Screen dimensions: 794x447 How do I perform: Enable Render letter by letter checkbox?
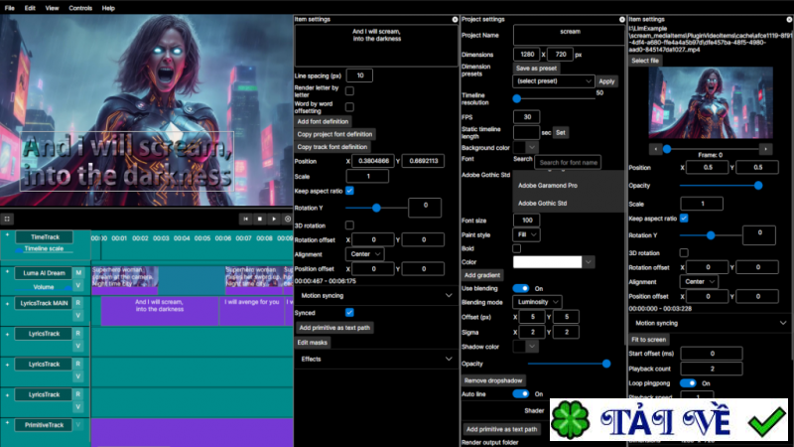pos(349,91)
